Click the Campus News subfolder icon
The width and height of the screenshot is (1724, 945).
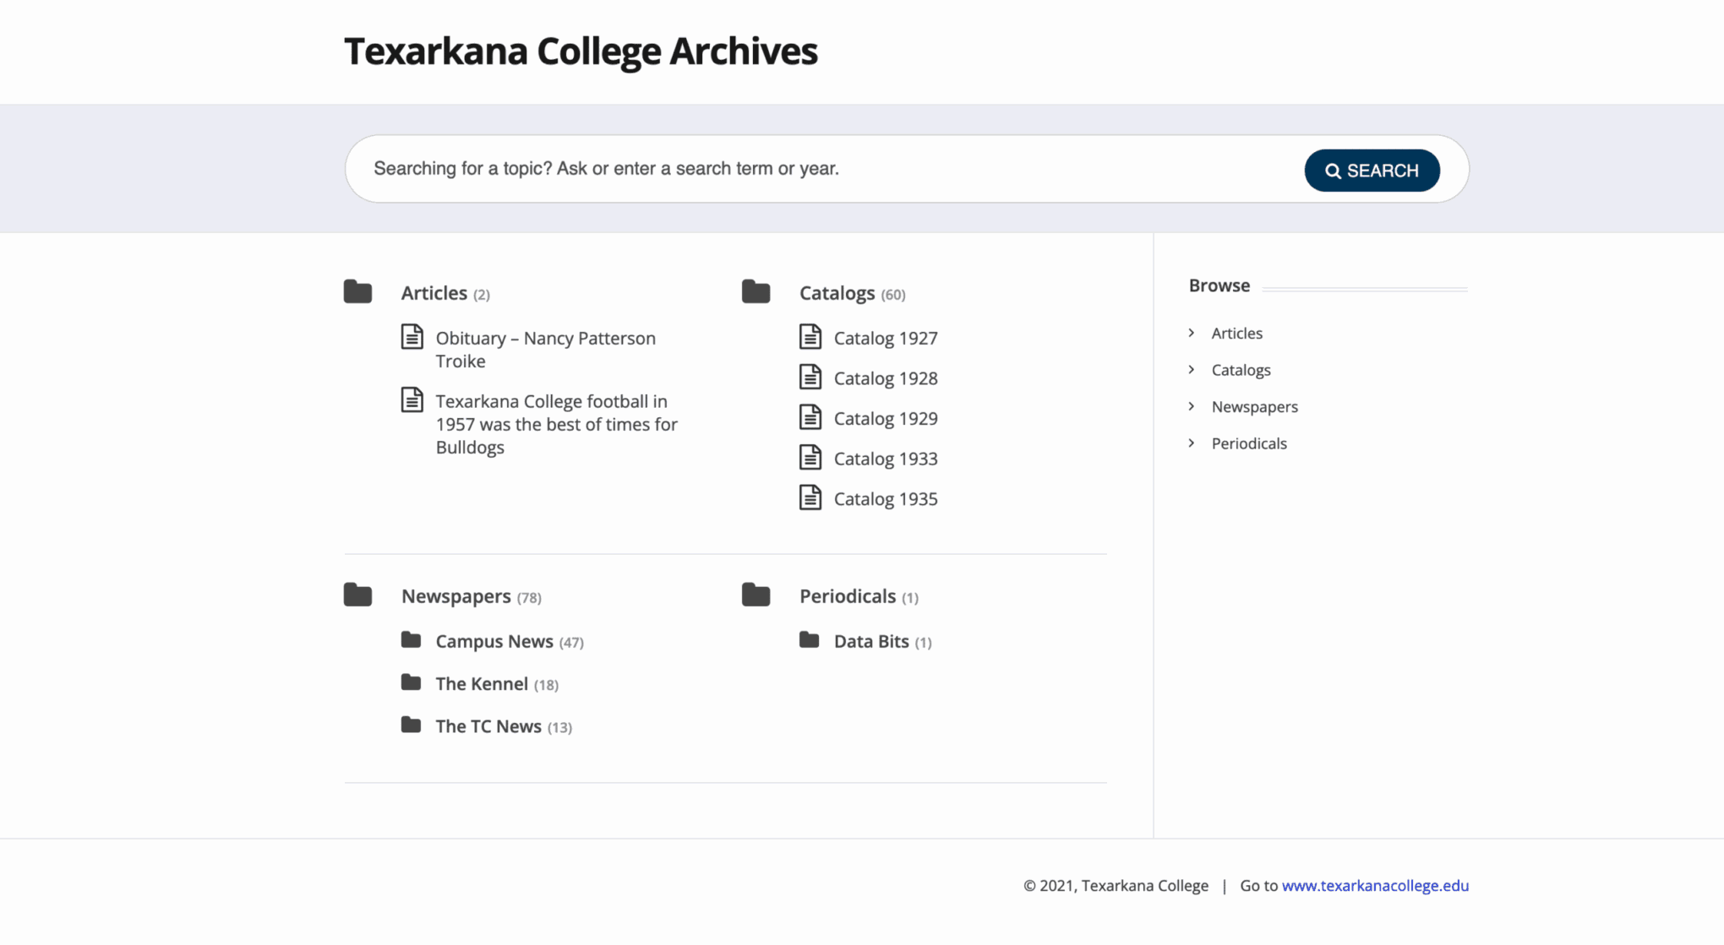[x=411, y=640]
